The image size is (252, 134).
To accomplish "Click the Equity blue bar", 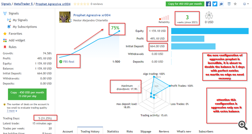I will tap(210, 31).
